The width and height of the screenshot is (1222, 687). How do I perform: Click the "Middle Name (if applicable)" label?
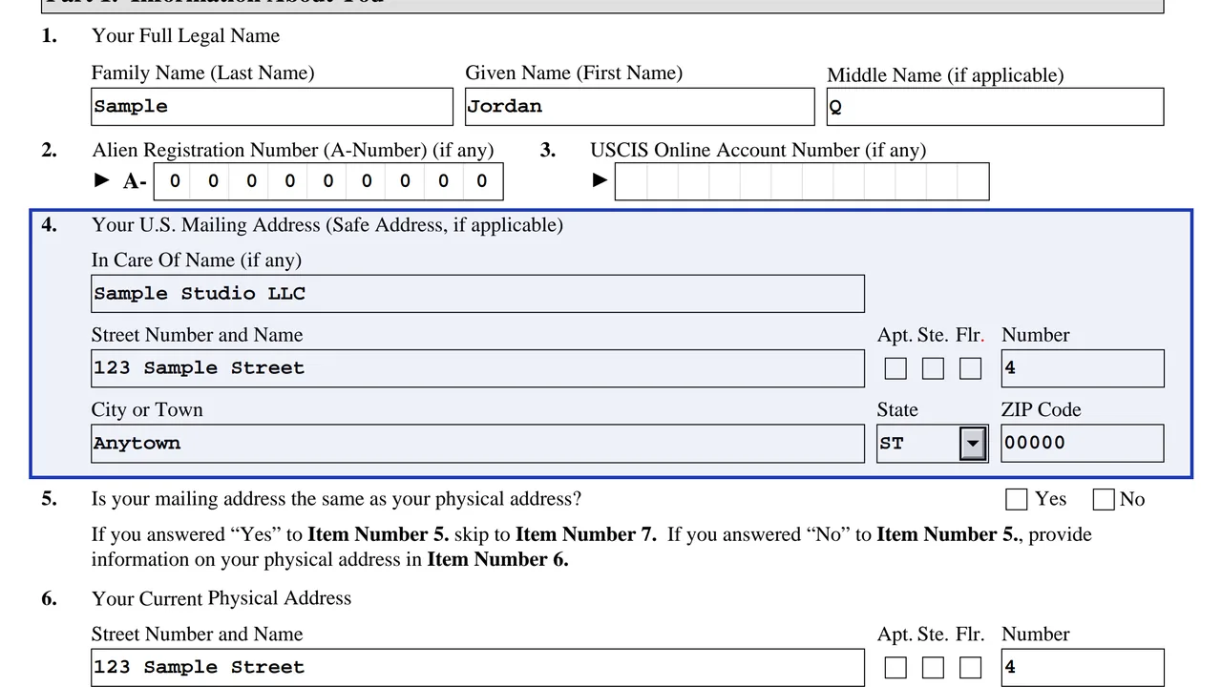945,75
